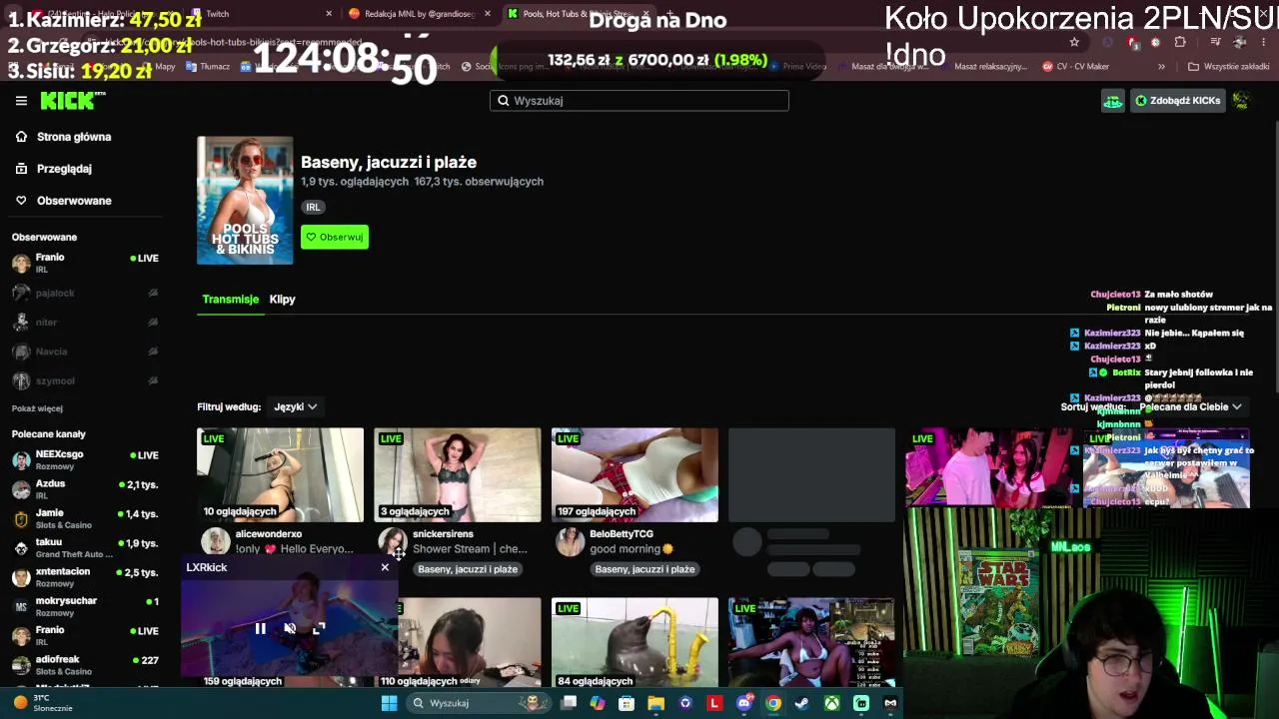Bookmark this page with the star icon
This screenshot has height=719, width=1279.
pos(1074,42)
